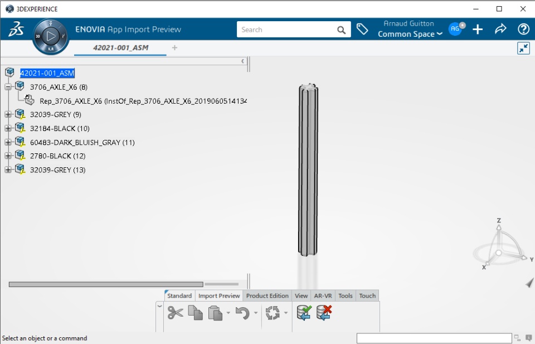Open the Common Space dropdown

[410, 34]
